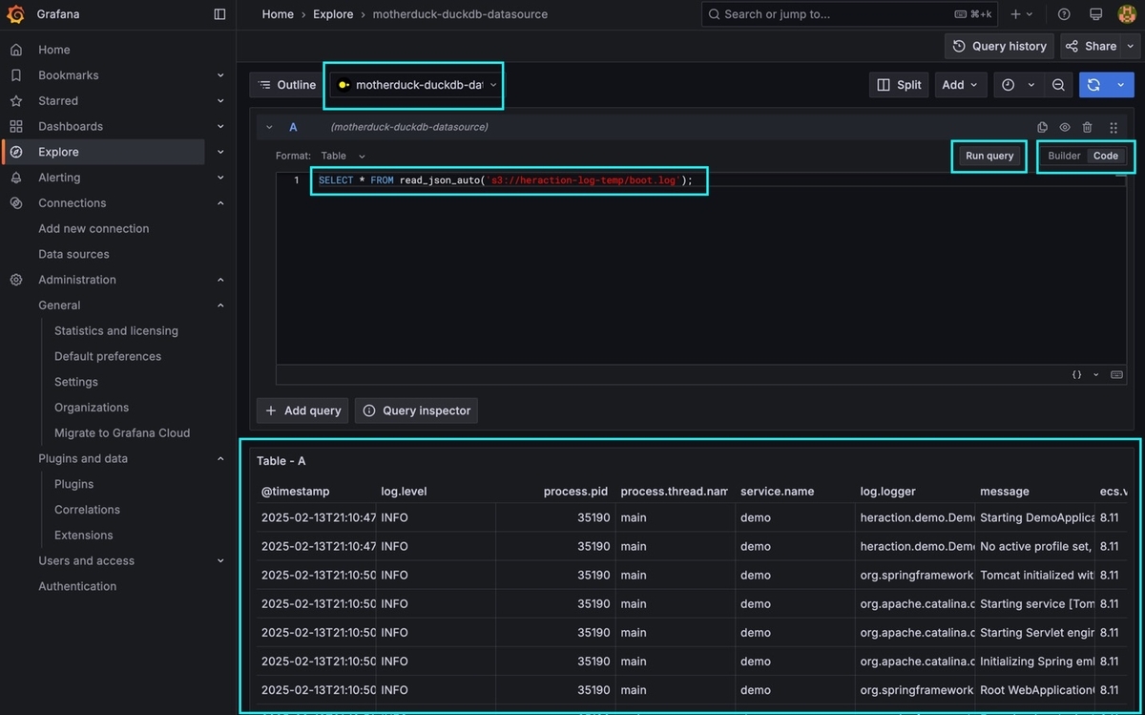Open the Share dropdown arrow
Image resolution: width=1145 pixels, height=715 pixels.
click(1132, 46)
